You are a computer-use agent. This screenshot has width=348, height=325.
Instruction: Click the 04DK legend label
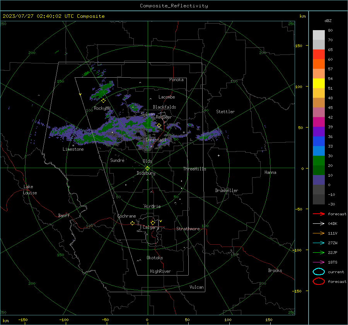pos(333,223)
